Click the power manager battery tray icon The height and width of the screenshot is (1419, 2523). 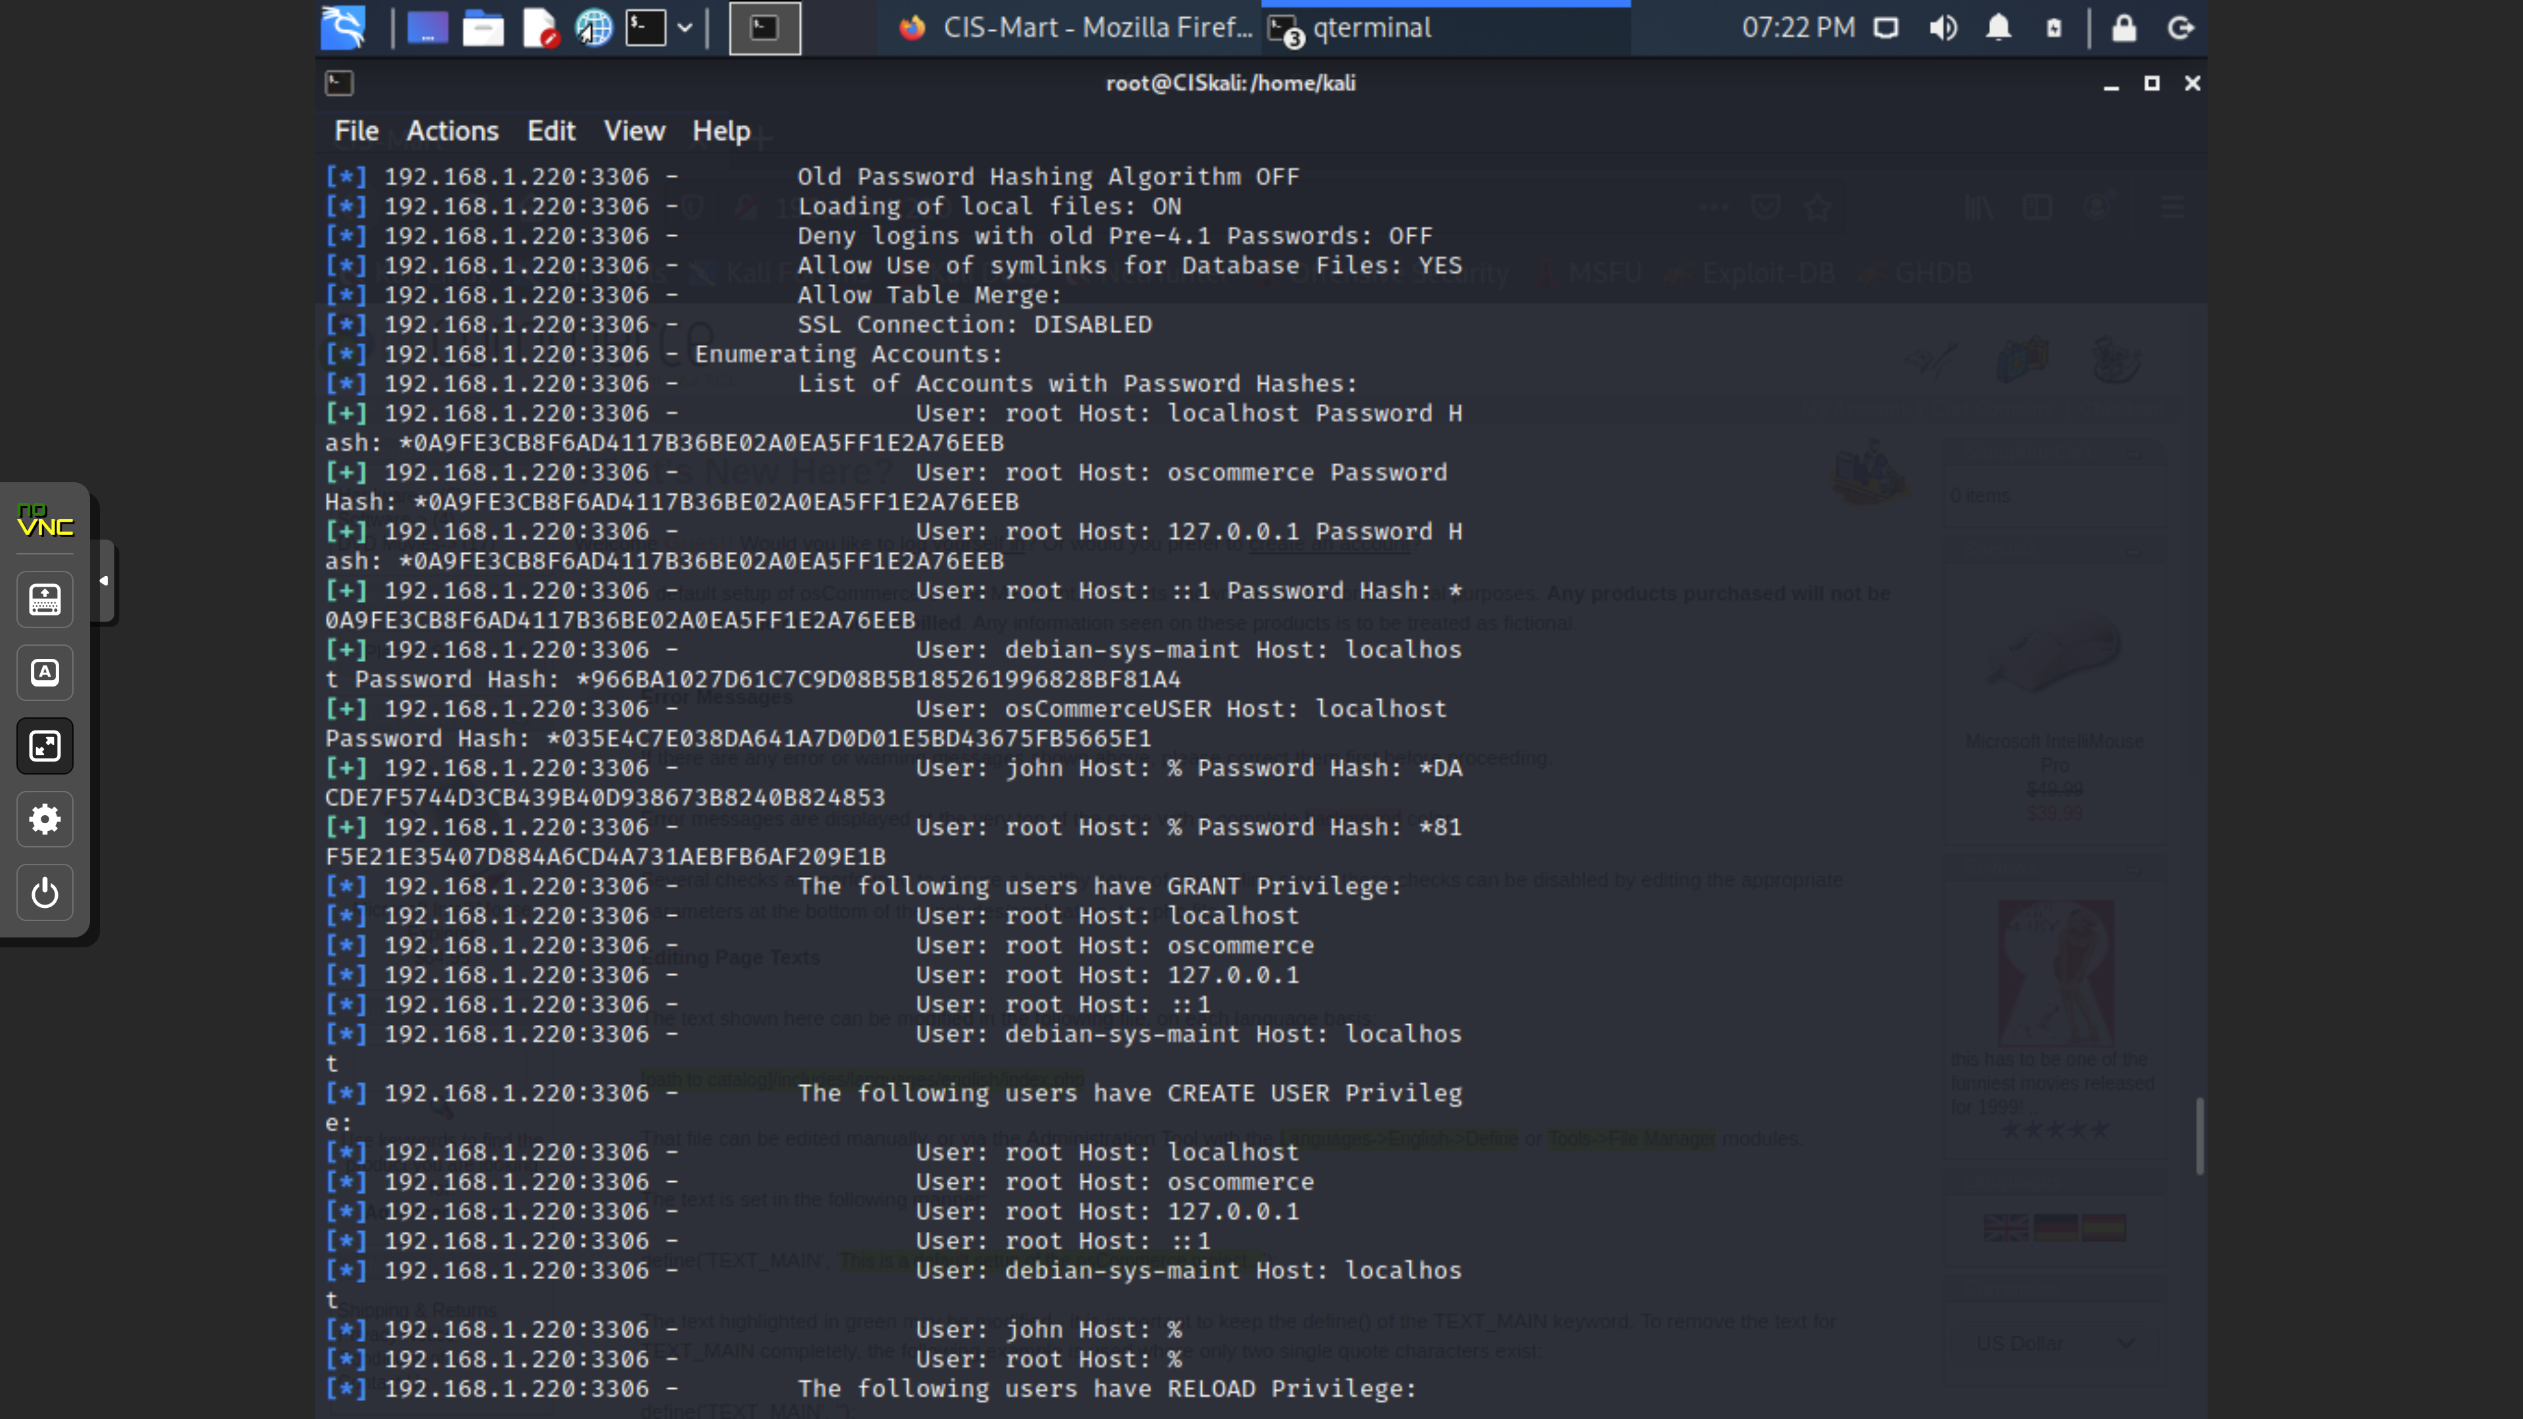[x=2054, y=28]
